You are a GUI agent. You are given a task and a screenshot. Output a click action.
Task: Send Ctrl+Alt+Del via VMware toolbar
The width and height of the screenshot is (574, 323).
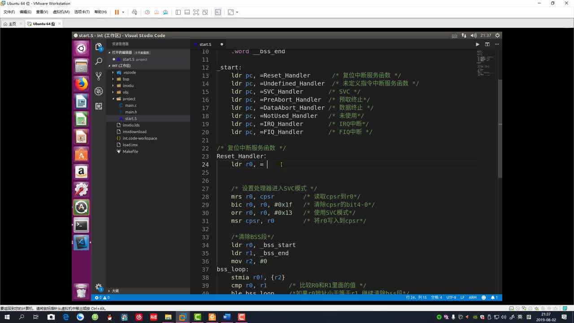[134, 12]
